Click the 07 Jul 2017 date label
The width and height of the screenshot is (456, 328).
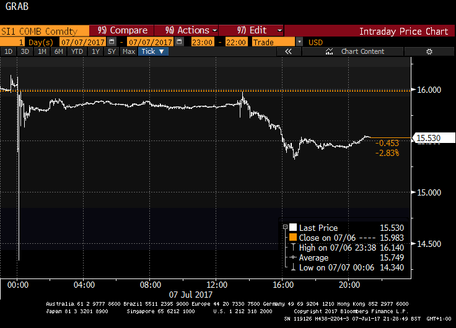[191, 295]
